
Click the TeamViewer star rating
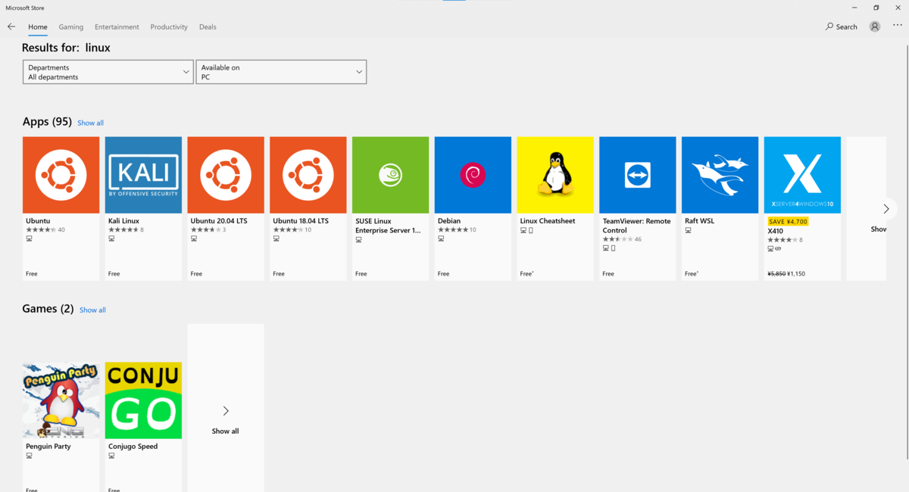[617, 239]
